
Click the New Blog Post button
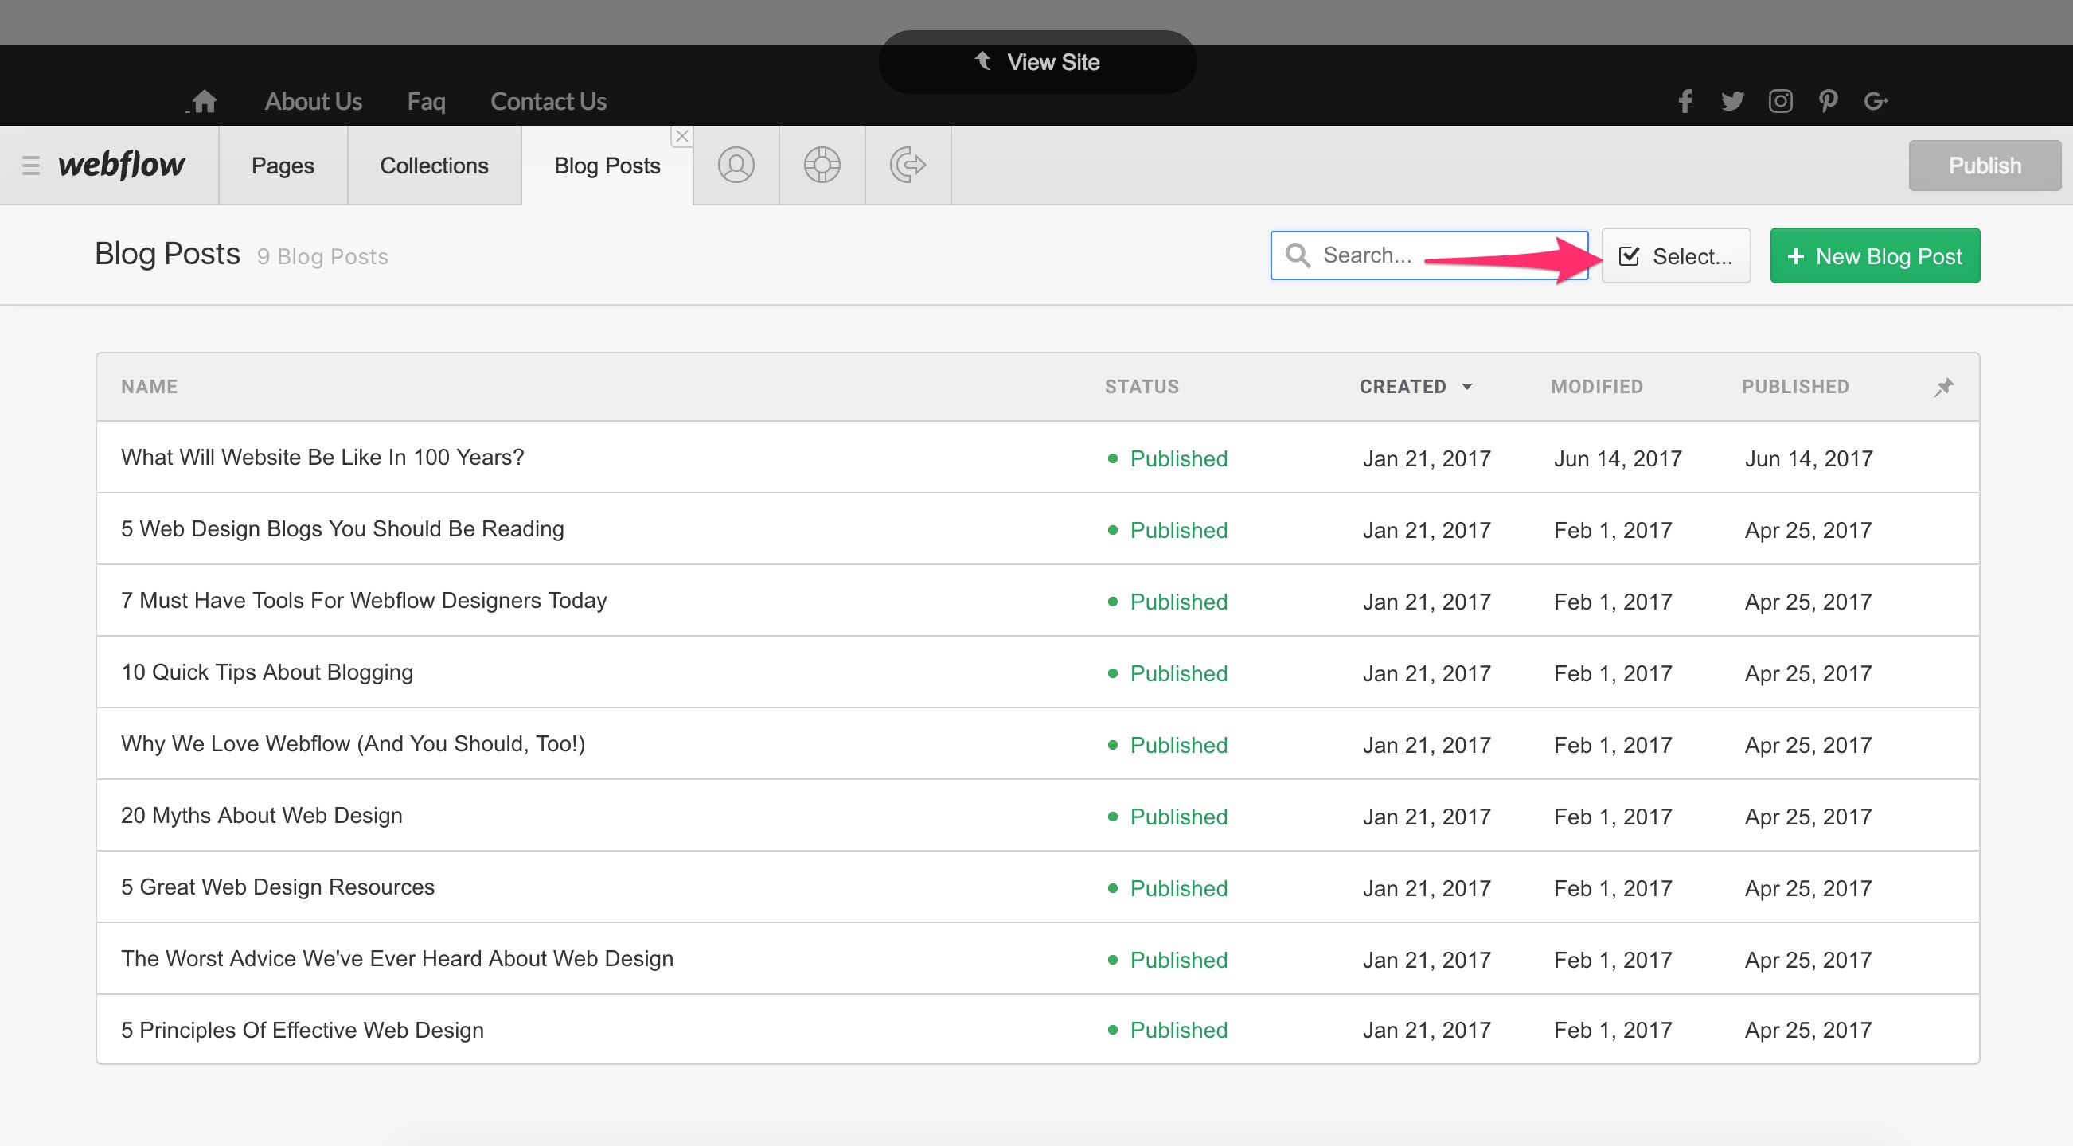pos(1874,255)
